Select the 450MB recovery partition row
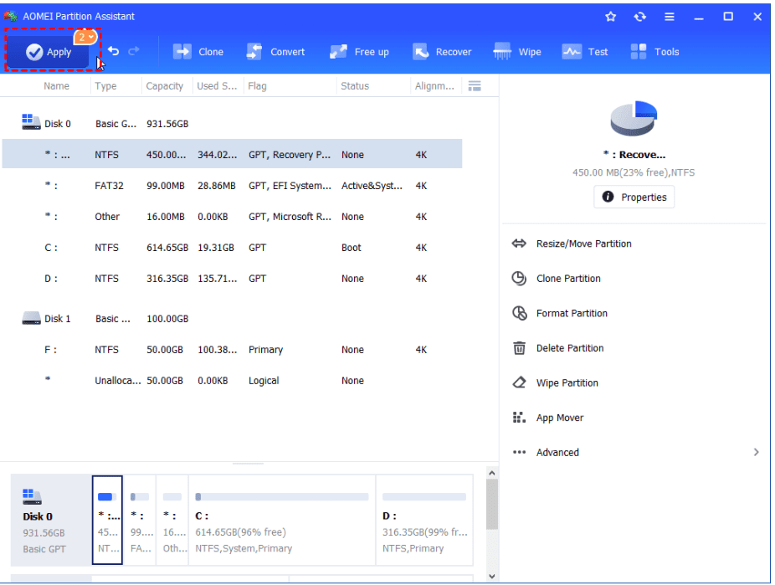 [232, 154]
